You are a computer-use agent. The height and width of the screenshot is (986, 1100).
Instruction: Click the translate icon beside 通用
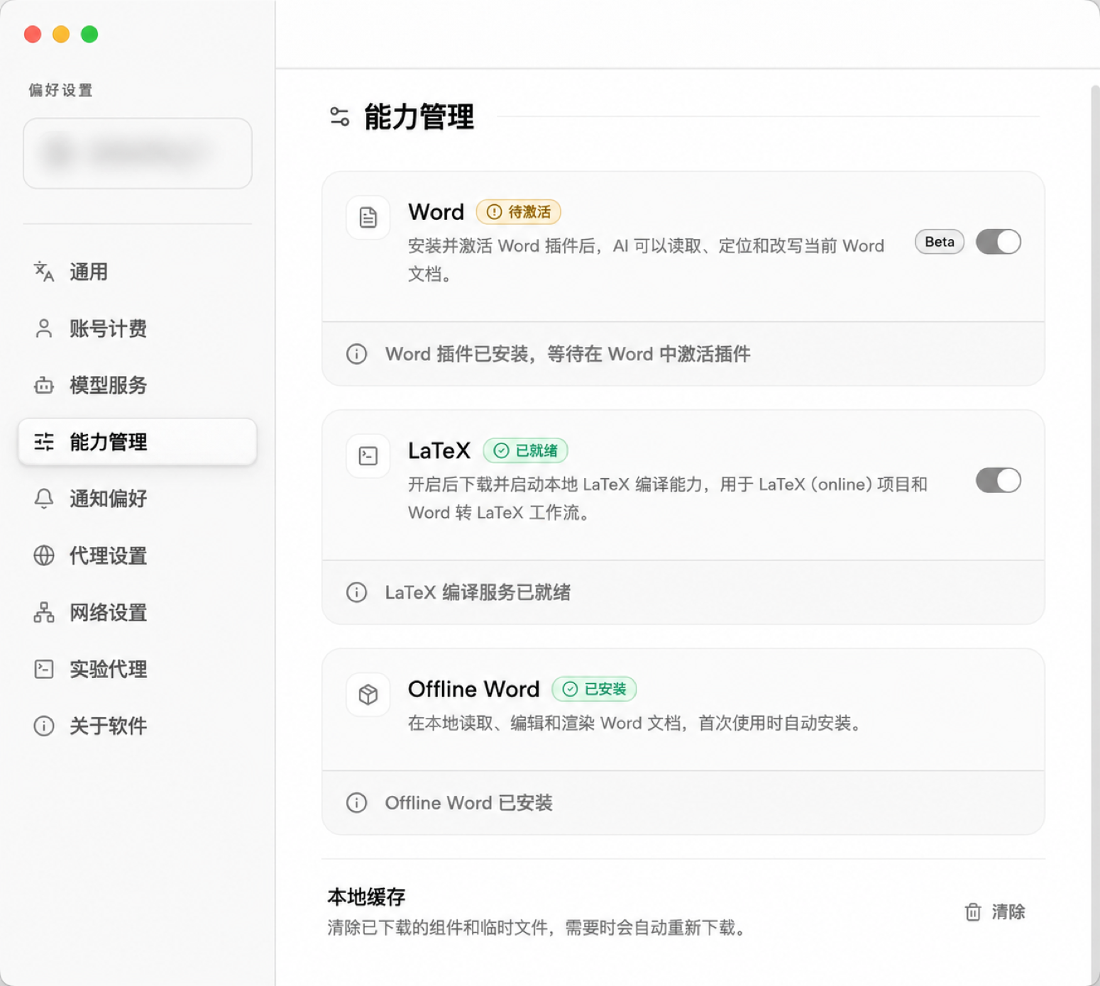pos(44,272)
